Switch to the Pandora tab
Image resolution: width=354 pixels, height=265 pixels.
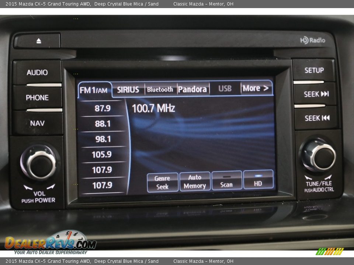pyautogui.click(x=192, y=89)
